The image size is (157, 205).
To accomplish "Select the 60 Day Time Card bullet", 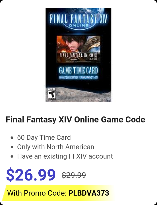I will pyautogui.click(x=44, y=138).
